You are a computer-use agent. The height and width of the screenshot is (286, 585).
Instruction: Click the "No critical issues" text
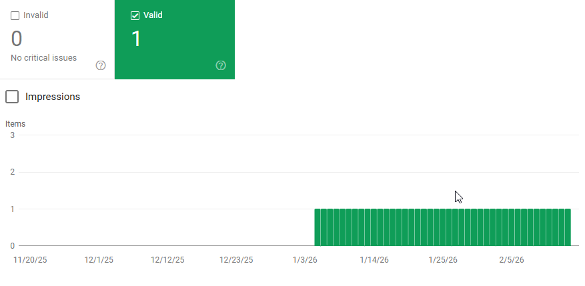pyautogui.click(x=44, y=58)
